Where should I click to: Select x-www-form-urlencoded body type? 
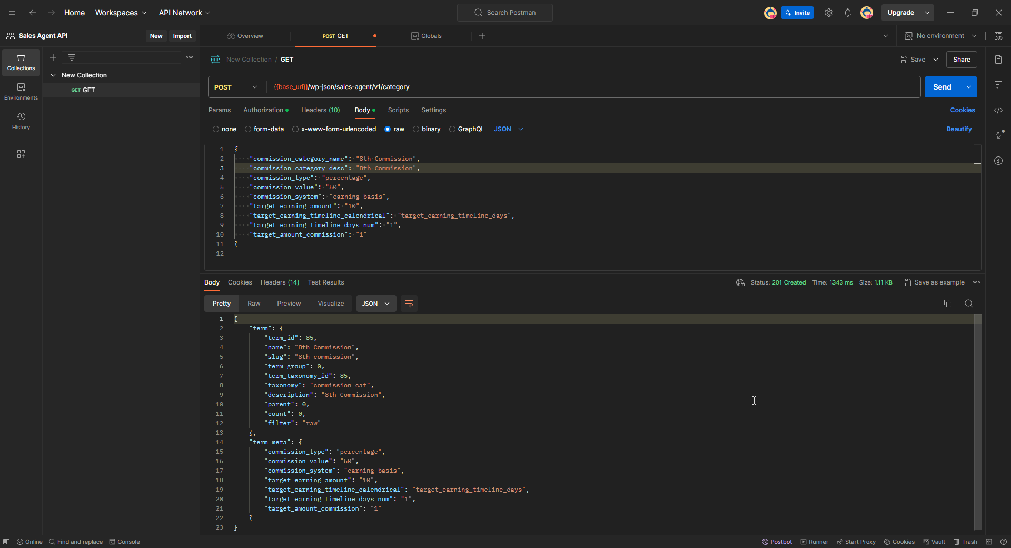click(x=295, y=129)
